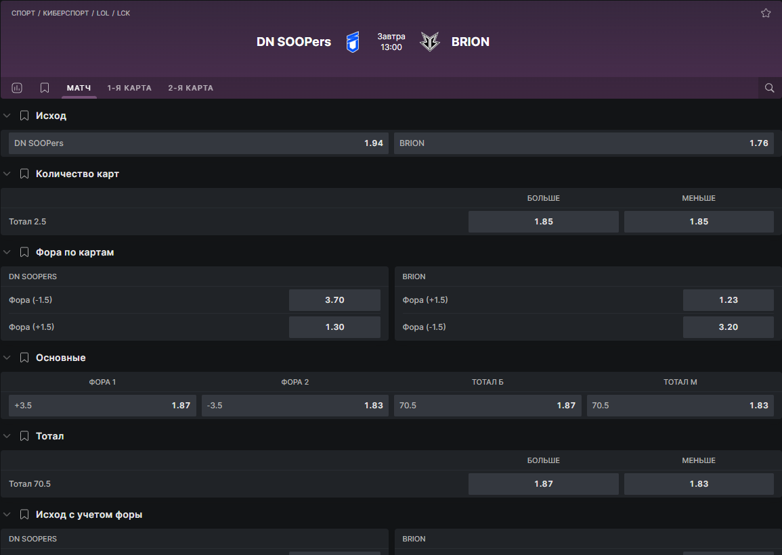Select Тотал 70.5 Меньше at 1.83

click(699, 484)
